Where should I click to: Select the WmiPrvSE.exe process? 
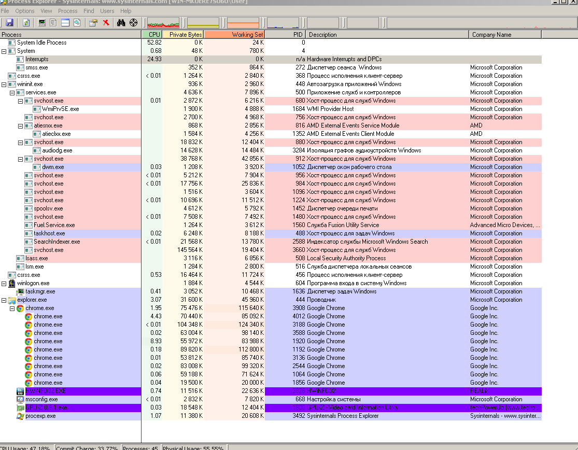pyautogui.click(x=61, y=109)
